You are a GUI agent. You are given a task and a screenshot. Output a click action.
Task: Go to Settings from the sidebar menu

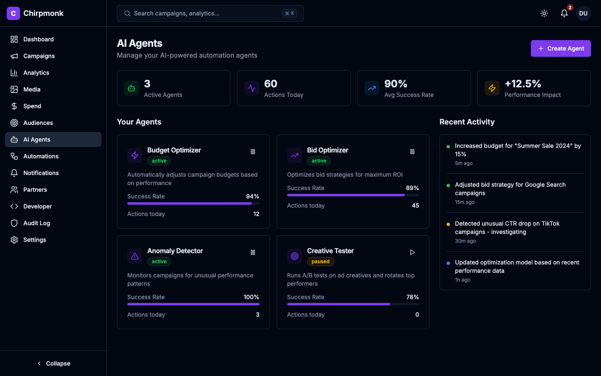(35, 240)
